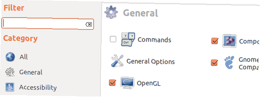Open the Composite plugin cube icon
Screen dimensions: 260x100
[230, 41]
